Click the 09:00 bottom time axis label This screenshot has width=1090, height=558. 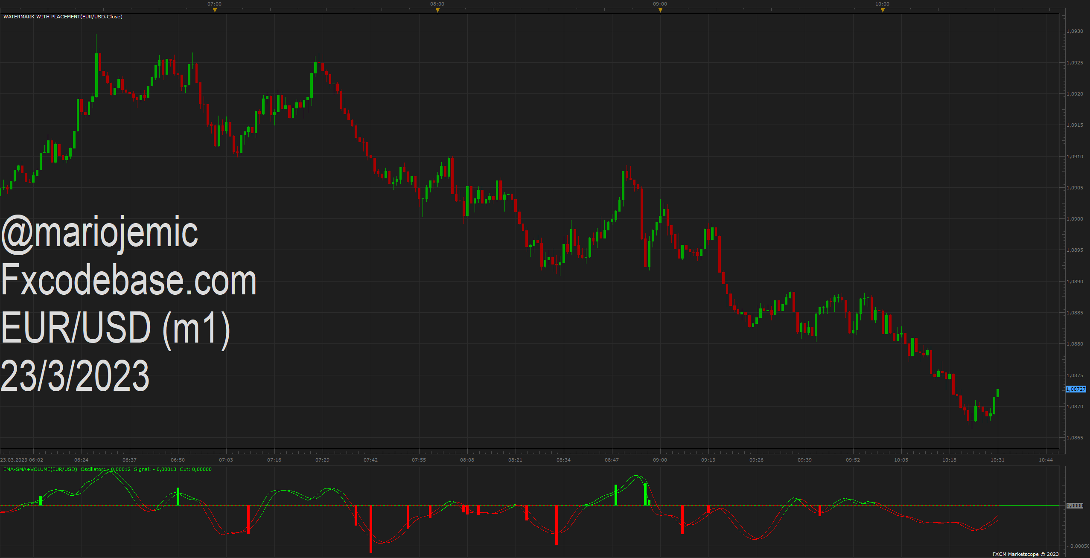[660, 460]
